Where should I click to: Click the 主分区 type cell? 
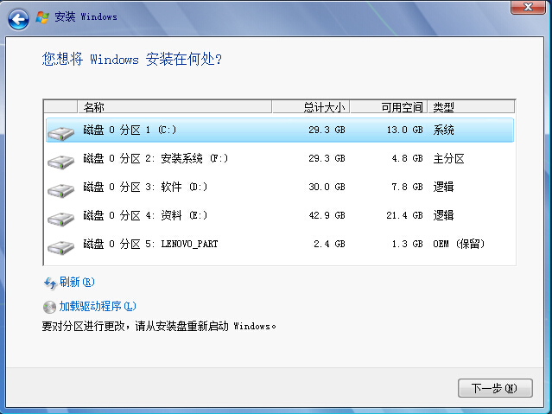coord(449,158)
